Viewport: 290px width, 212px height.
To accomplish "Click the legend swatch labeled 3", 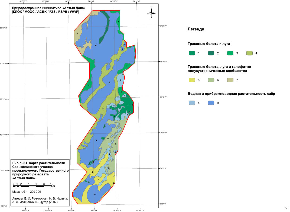I will coord(230,53).
